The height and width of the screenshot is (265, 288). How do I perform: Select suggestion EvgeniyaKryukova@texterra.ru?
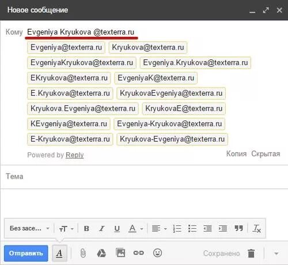(82, 63)
